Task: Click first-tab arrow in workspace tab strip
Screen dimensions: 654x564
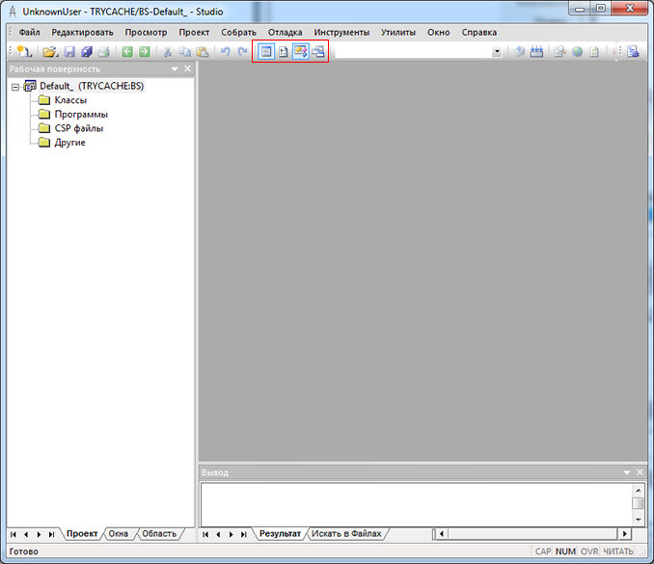Action: point(13,534)
